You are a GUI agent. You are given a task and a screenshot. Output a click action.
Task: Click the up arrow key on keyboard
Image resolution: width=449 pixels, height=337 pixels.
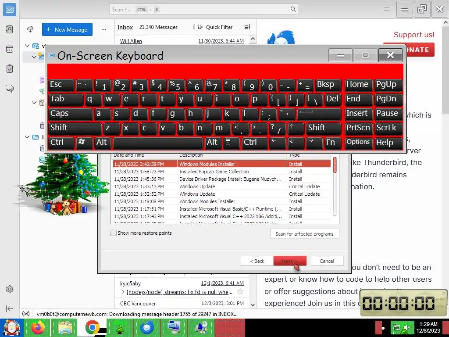[296, 128]
